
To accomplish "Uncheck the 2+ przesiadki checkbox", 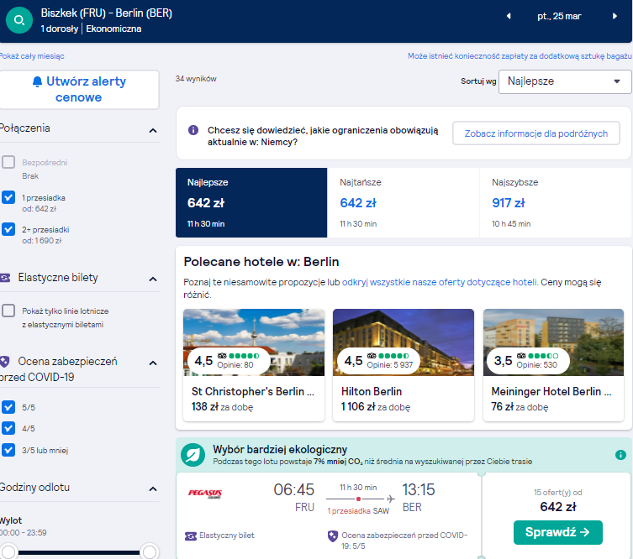I will 8,229.
